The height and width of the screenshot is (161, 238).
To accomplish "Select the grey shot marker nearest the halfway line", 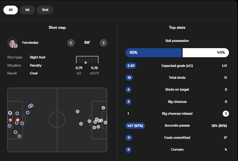I will tap(77, 111).
